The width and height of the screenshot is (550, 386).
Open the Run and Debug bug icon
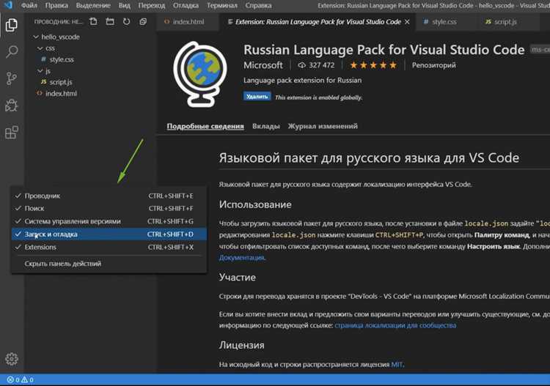coord(12,105)
